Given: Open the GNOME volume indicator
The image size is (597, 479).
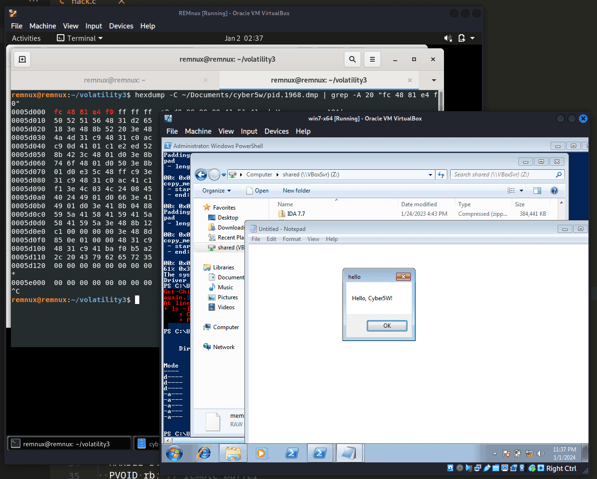Looking at the screenshot, I should (448, 38).
